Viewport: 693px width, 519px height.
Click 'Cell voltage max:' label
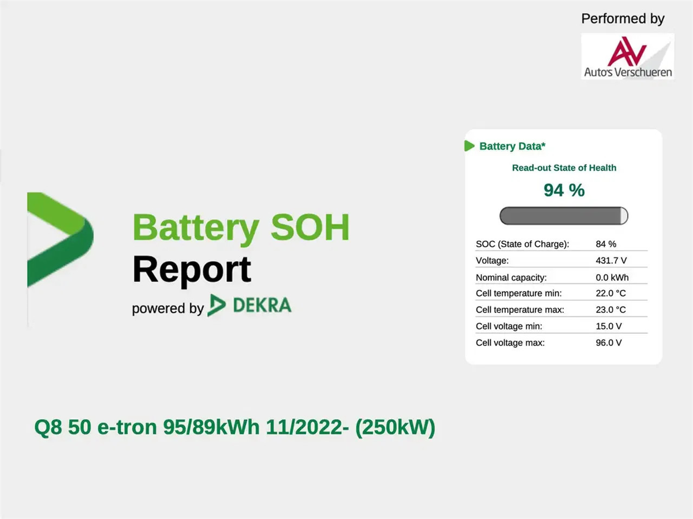pos(511,343)
